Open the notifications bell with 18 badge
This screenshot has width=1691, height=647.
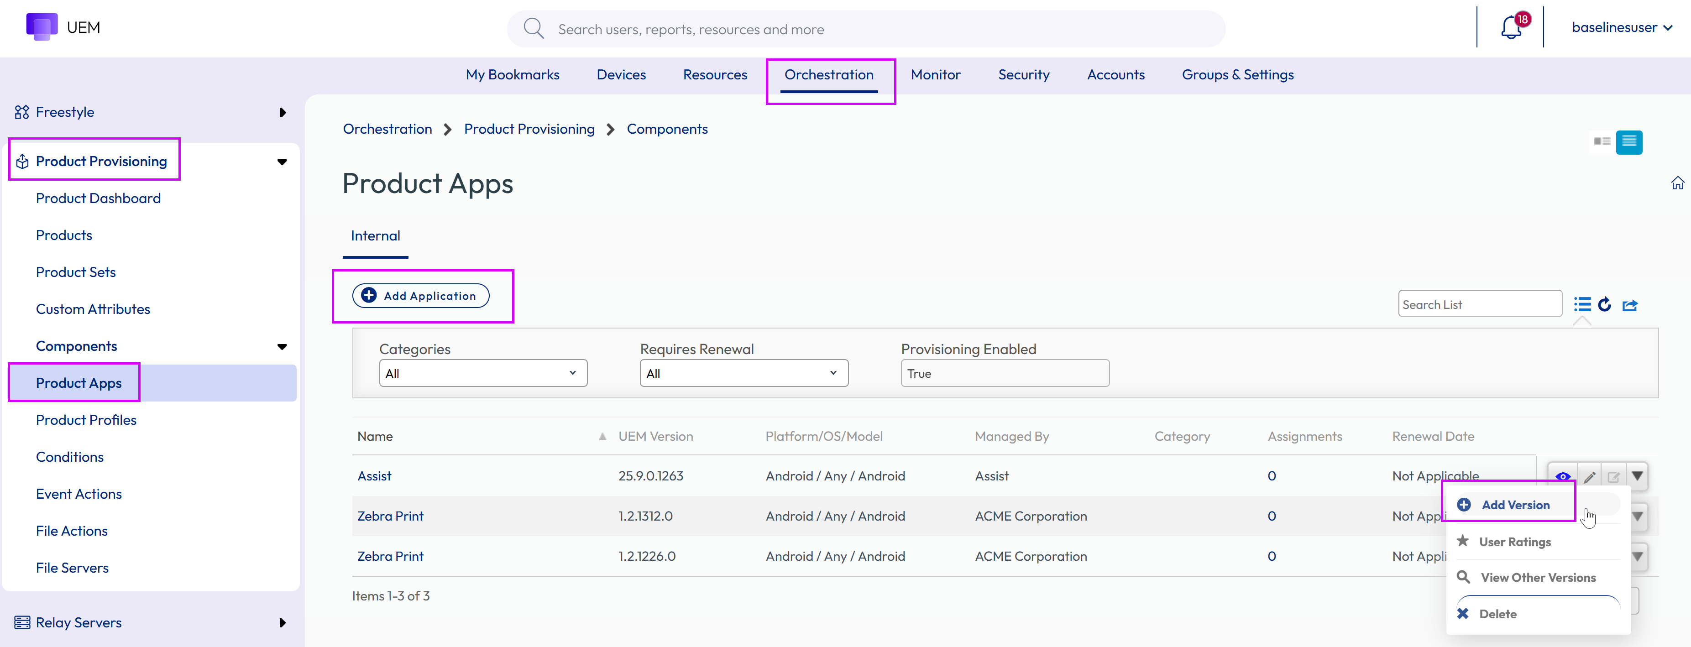pos(1513,27)
